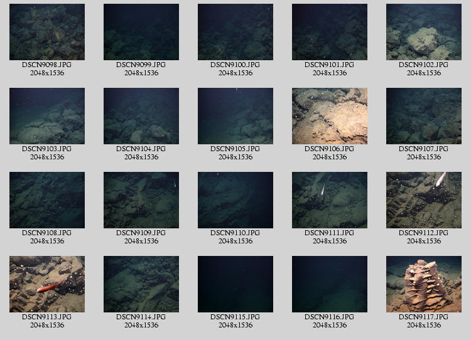Viewport: 471px width, 340px height.
Task: Open thumbnail DSCN9108.JPG
Action: (47, 200)
